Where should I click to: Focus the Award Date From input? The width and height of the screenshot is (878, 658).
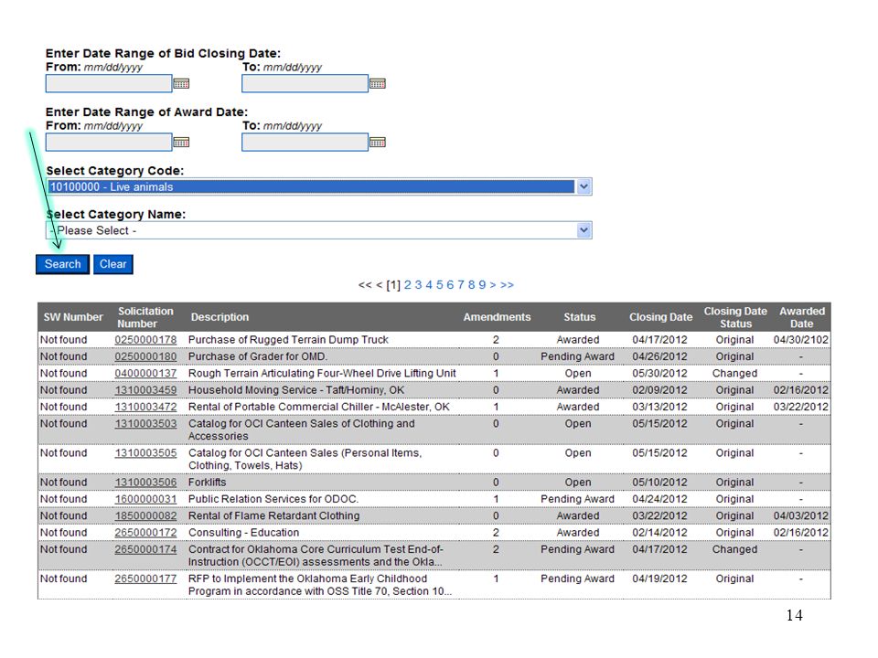tap(109, 143)
